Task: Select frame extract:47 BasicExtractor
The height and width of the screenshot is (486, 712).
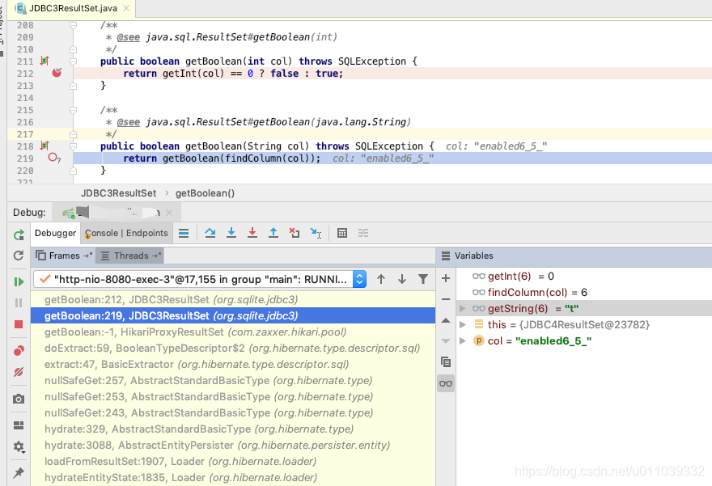Action: 233,365
